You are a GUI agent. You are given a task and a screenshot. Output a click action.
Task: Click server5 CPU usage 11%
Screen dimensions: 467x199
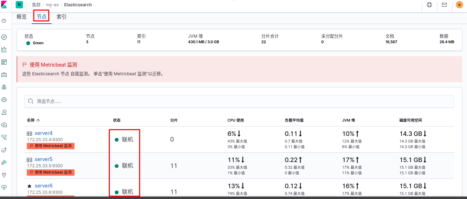coord(234,160)
